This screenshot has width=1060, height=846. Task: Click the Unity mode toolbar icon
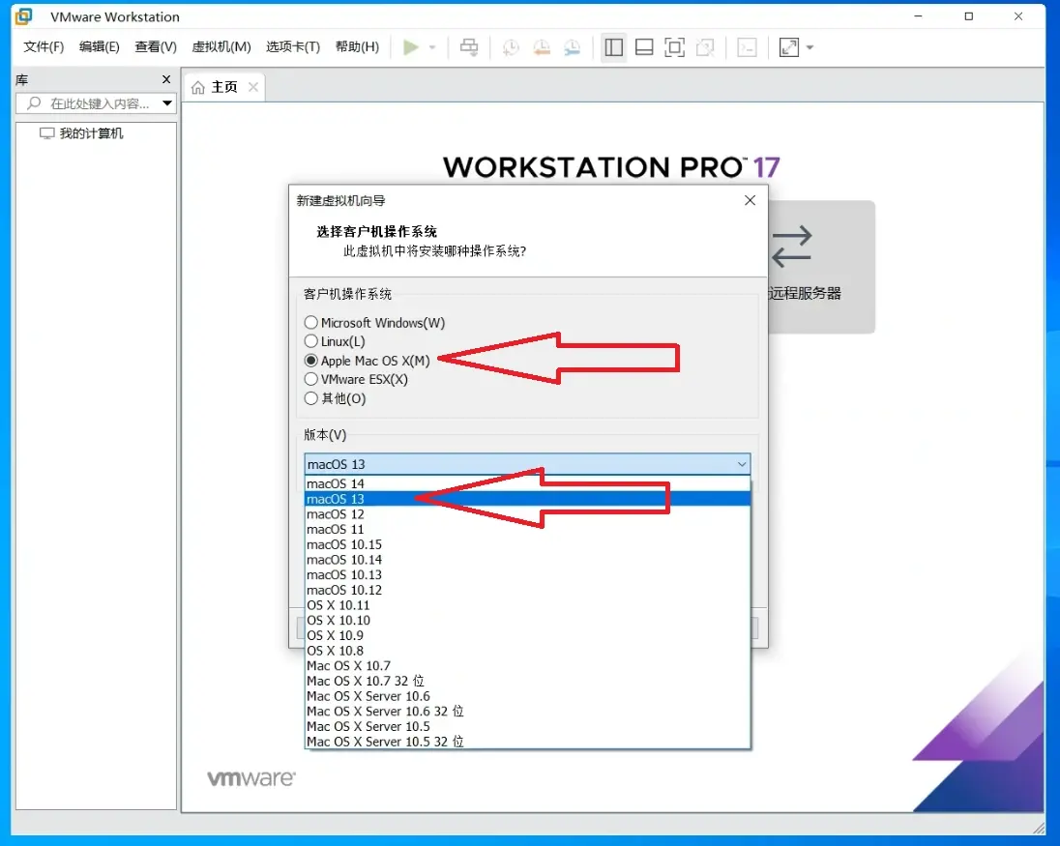pyautogui.click(x=705, y=47)
